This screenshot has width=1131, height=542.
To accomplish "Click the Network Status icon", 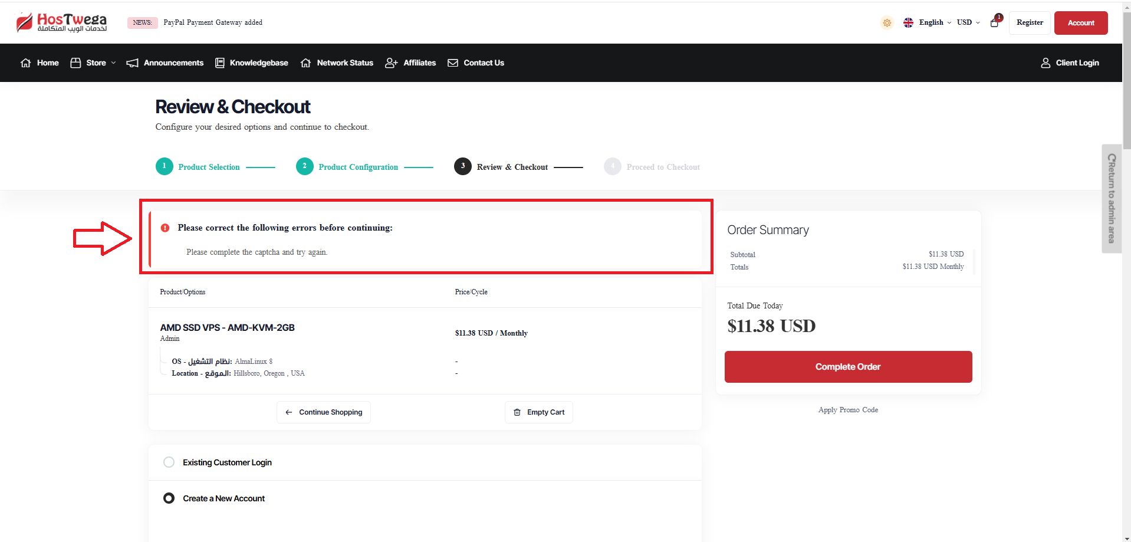I will click(305, 63).
